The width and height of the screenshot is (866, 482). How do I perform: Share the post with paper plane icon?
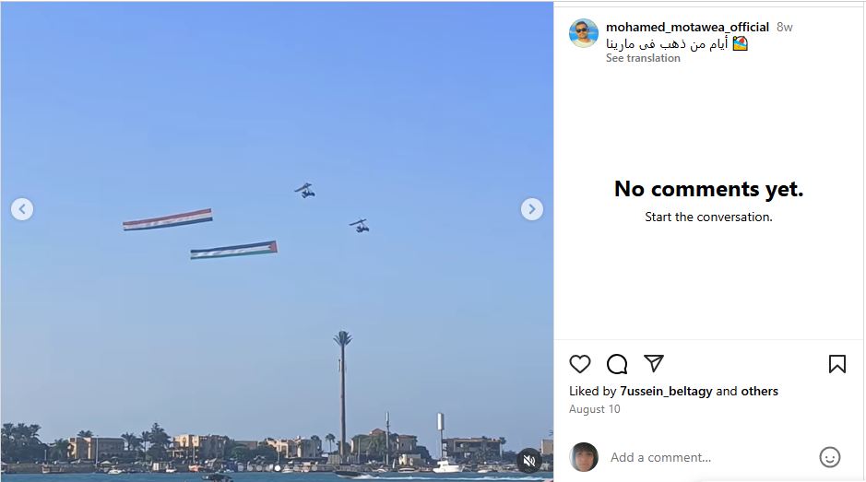(654, 363)
